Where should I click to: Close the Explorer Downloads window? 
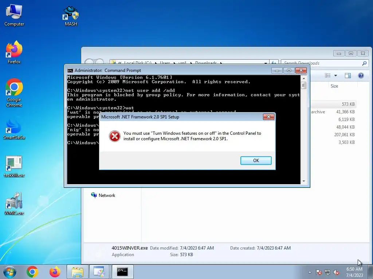[x=363, y=53]
